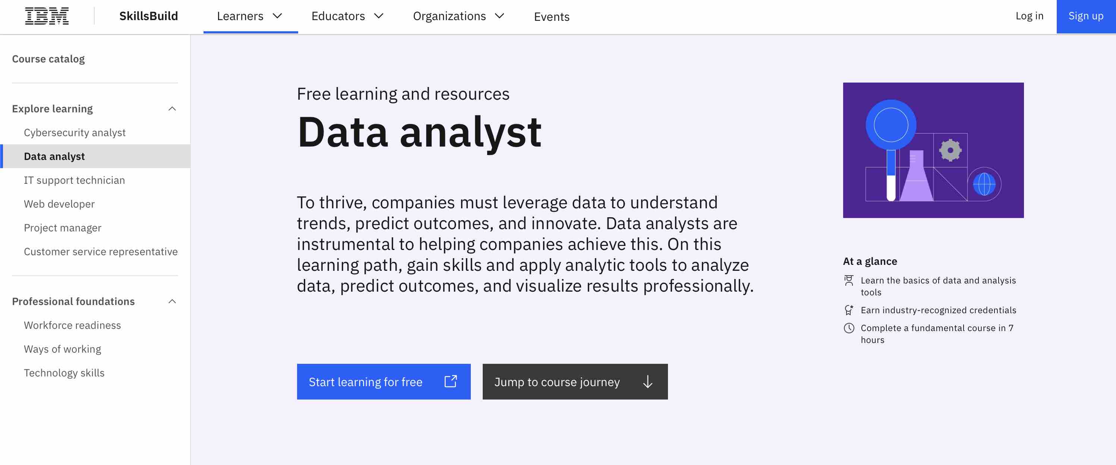Click the Log in link

tap(1030, 16)
